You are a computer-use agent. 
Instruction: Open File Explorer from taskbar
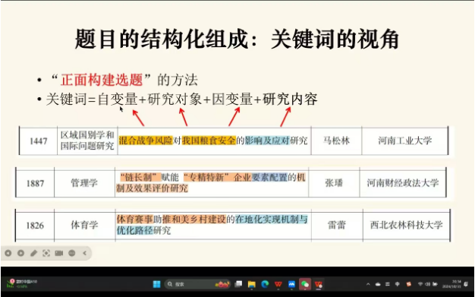point(252,284)
